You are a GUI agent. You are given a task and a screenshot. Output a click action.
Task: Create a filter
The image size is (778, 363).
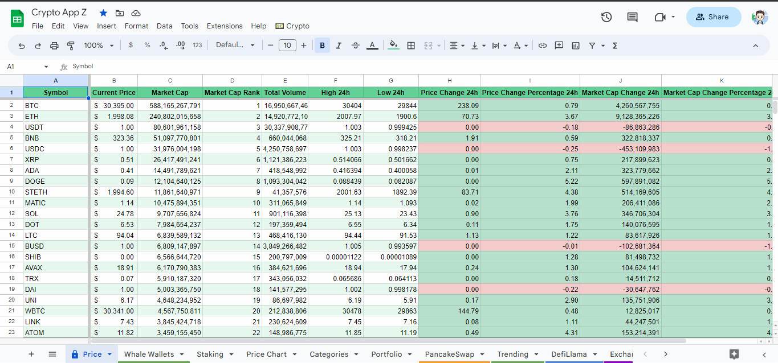click(592, 46)
